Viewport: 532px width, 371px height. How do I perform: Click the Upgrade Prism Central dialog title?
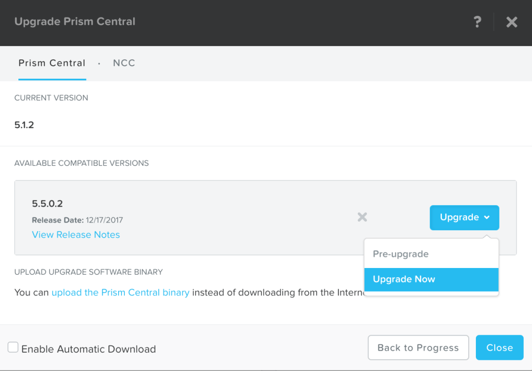pyautogui.click(x=75, y=22)
